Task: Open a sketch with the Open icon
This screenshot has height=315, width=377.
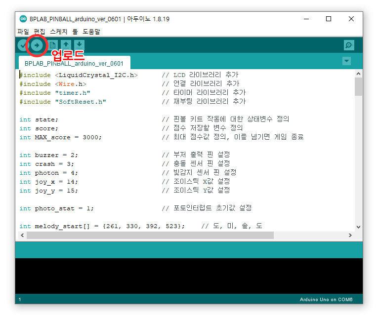Action: [x=66, y=45]
